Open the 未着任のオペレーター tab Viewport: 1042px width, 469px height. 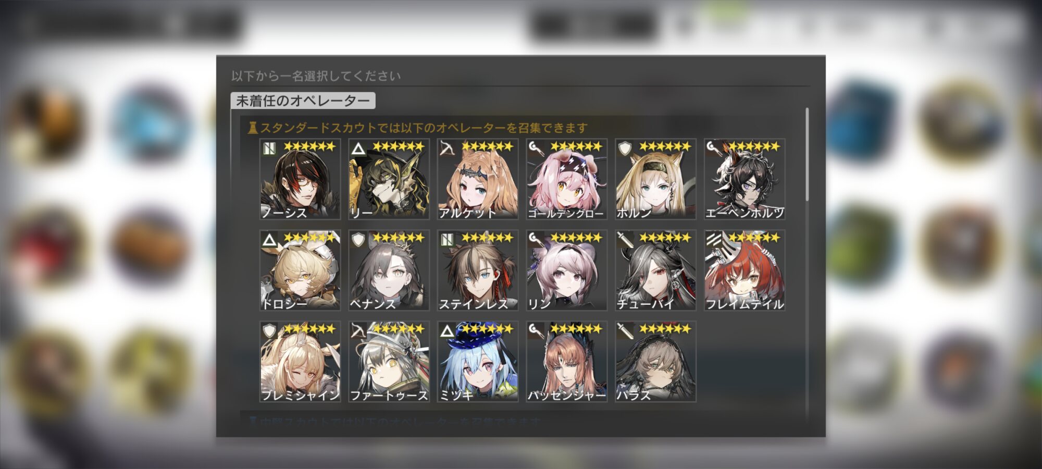(303, 101)
